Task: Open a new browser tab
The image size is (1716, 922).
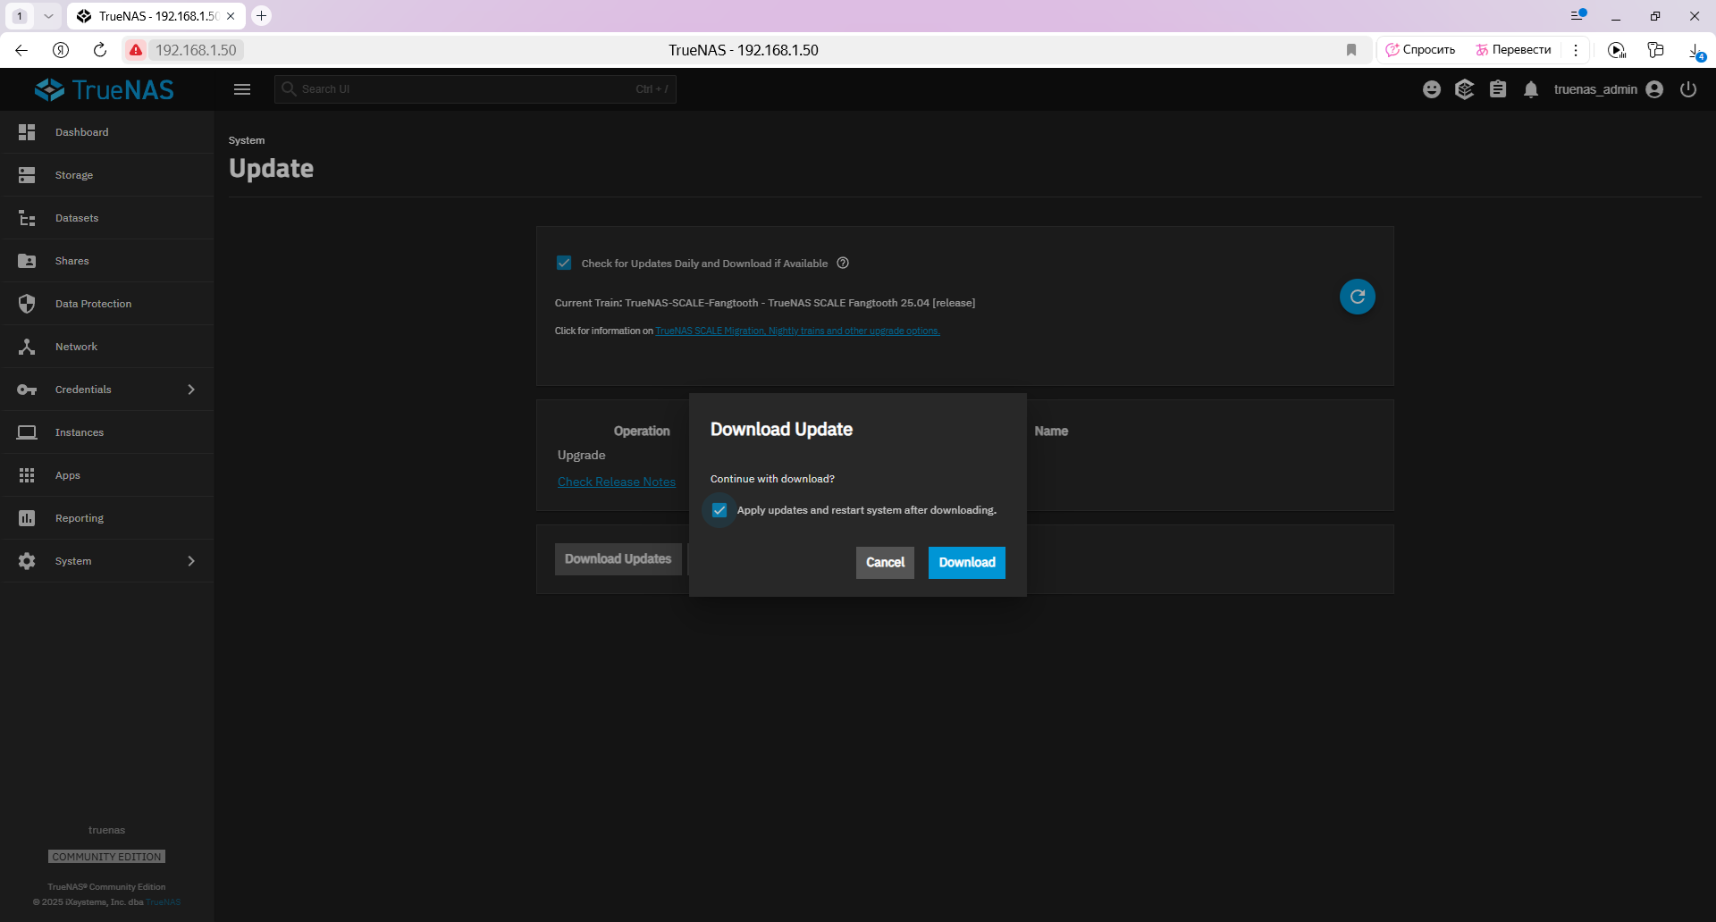Action: pos(261,15)
